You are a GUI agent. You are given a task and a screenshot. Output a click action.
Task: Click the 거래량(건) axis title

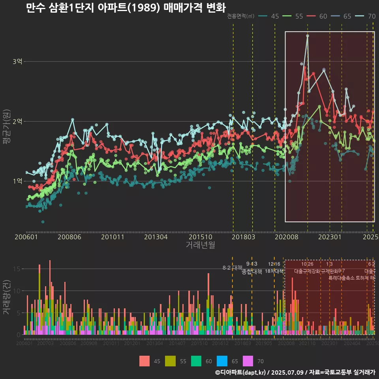click(x=6, y=297)
